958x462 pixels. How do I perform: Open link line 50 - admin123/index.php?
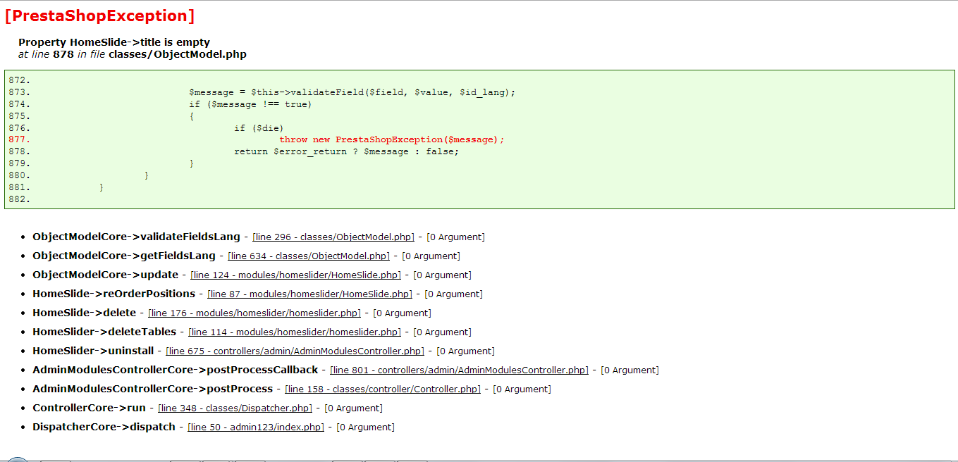[x=256, y=427]
